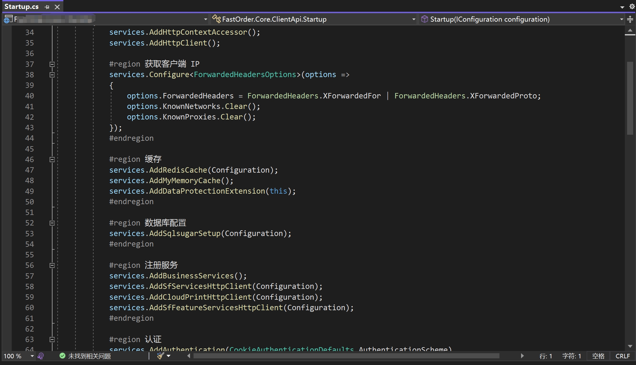Open tab settings gear icon
The height and width of the screenshot is (365, 636).
tap(632, 7)
